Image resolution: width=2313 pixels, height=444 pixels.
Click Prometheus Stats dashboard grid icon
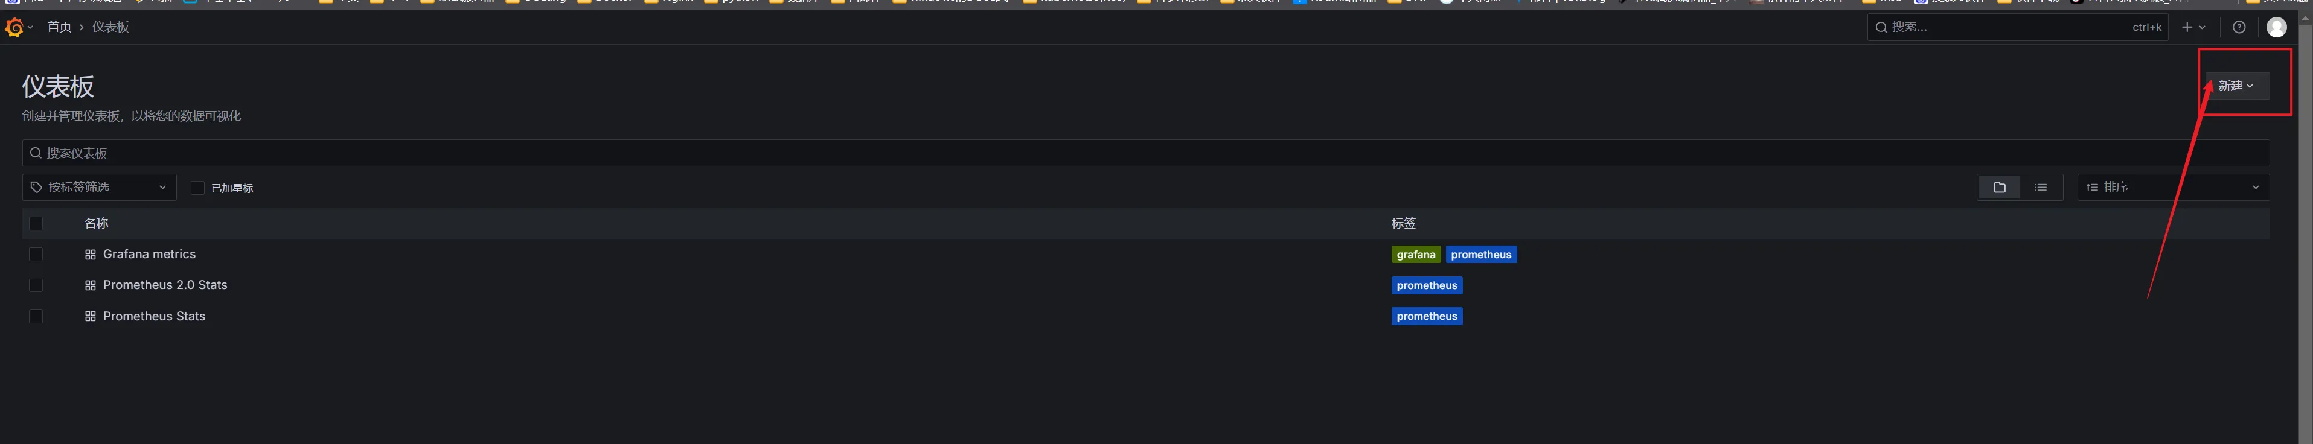click(x=90, y=317)
